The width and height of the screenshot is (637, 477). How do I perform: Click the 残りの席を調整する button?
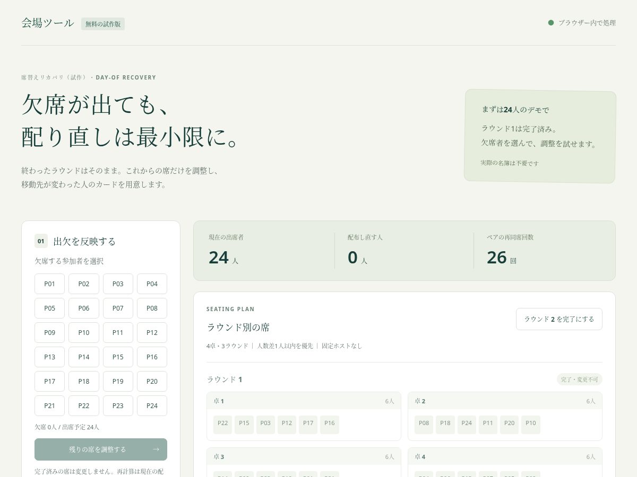101,449
